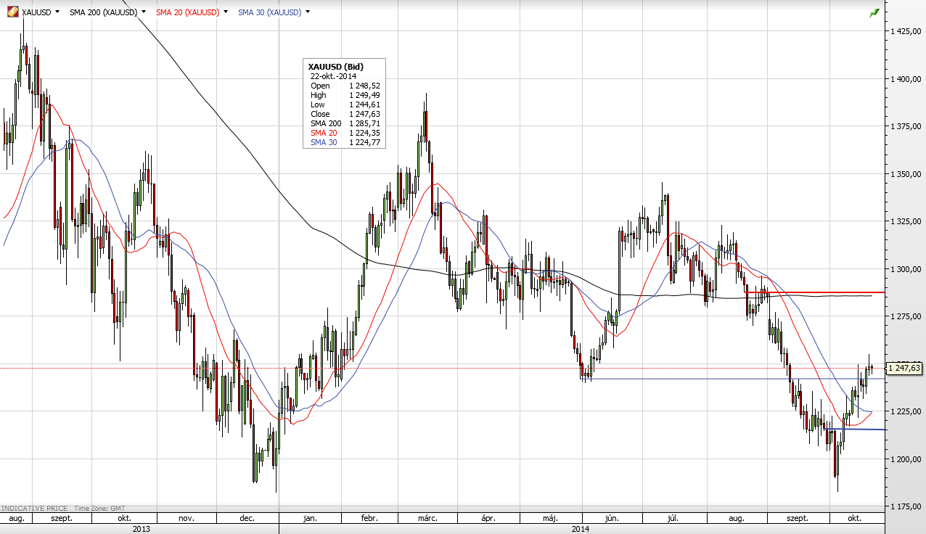926x534 pixels.
Task: Click the red SMA 20 (XAUUSD) indicator label
Action: 187,12
